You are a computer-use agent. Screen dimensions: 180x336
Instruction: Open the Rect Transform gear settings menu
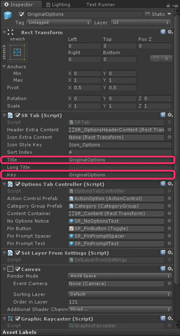(170, 33)
